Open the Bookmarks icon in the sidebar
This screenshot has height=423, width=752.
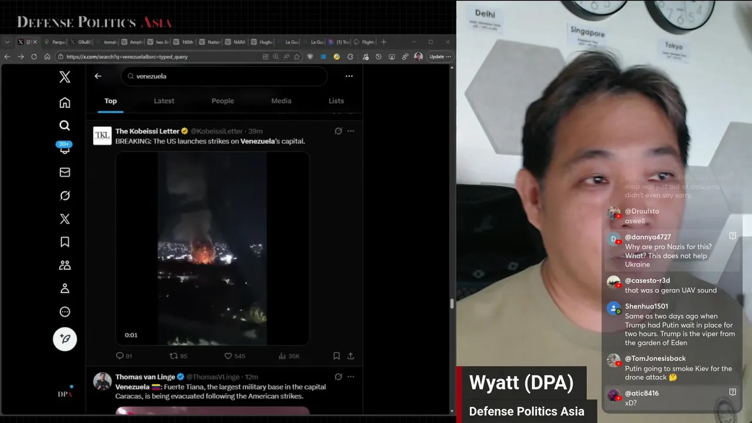65,242
